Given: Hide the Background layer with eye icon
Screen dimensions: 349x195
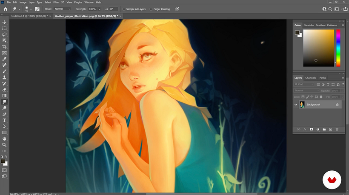Looking at the screenshot, I should 296,105.
